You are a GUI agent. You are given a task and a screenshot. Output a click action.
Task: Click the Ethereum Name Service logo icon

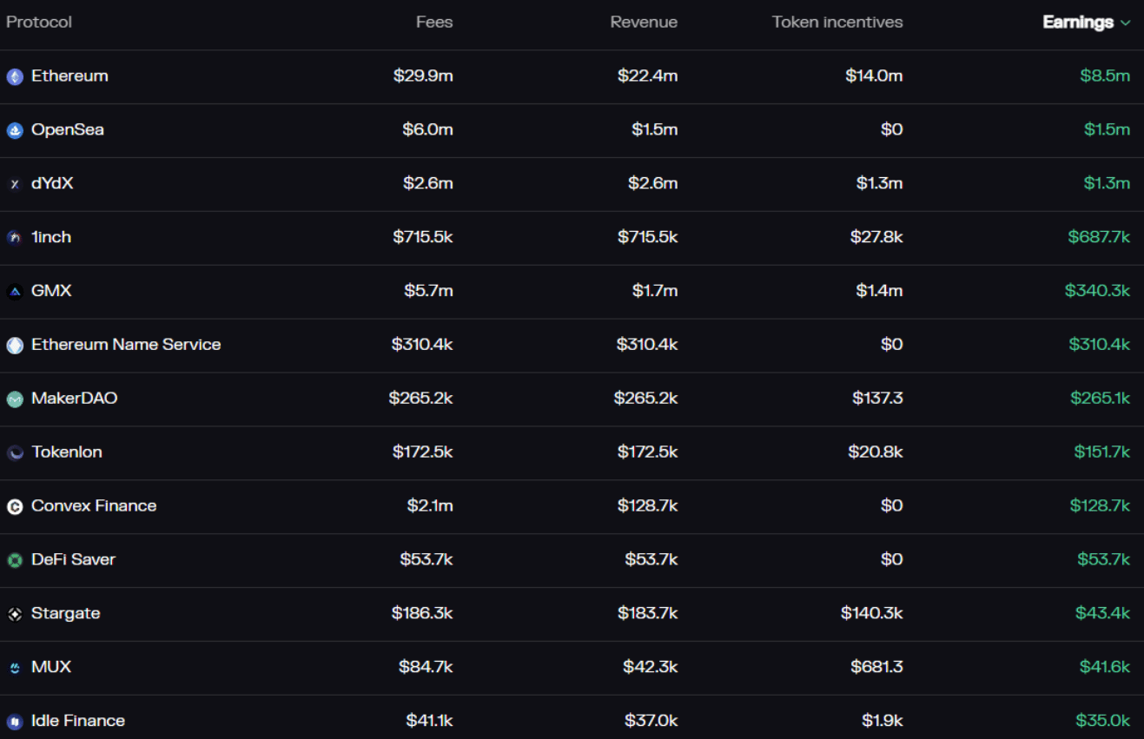15,346
